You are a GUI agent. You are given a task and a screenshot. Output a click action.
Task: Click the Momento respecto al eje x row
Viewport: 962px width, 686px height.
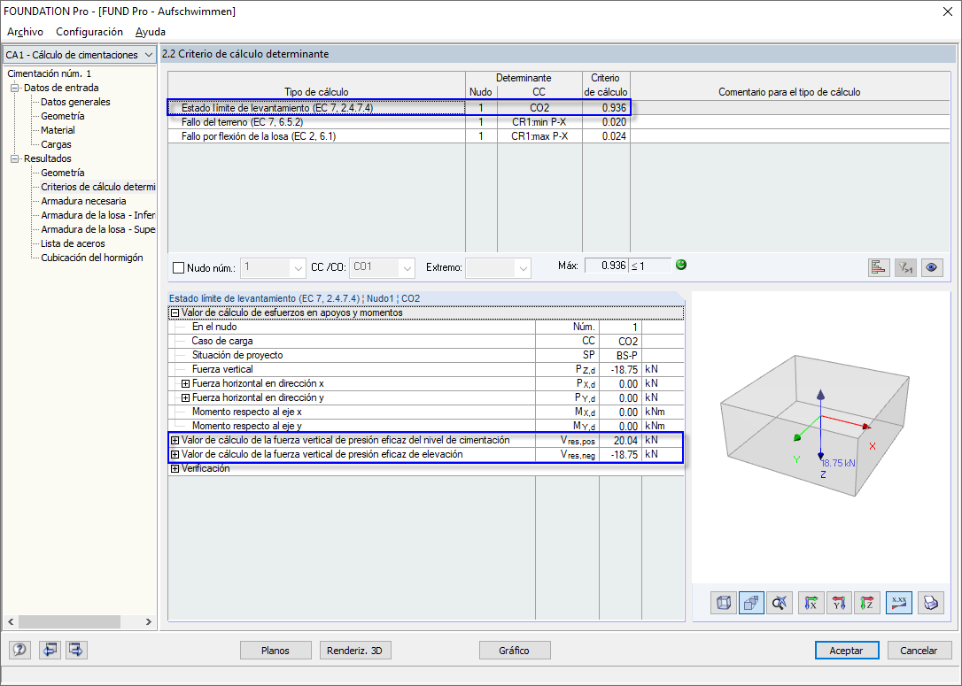click(x=426, y=412)
